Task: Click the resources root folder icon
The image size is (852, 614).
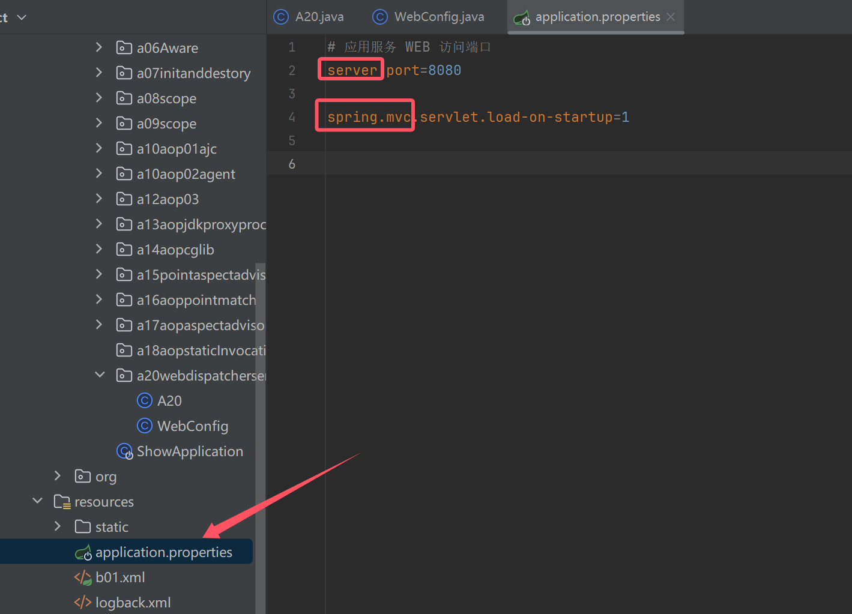Action: click(x=62, y=501)
